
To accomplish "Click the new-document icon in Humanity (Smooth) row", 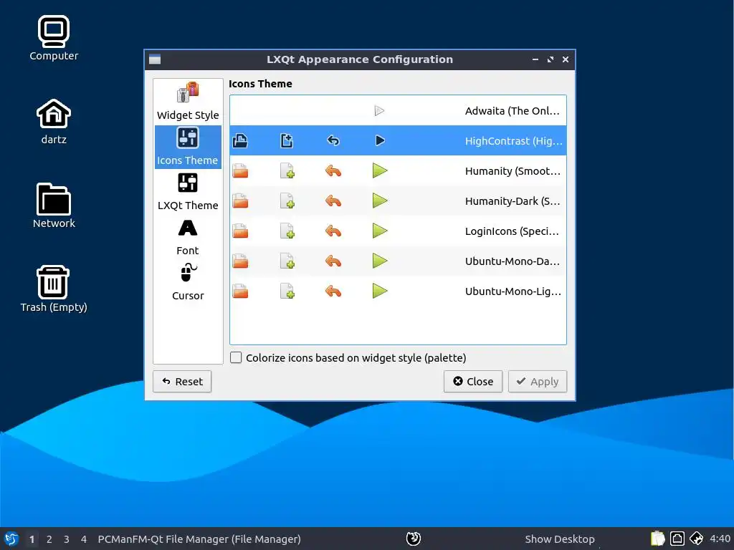I will tap(287, 170).
